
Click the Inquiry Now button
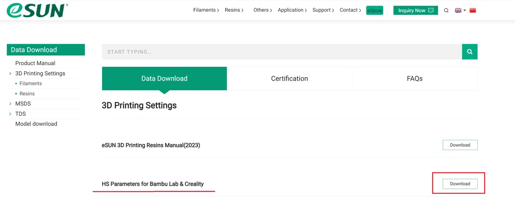(415, 10)
